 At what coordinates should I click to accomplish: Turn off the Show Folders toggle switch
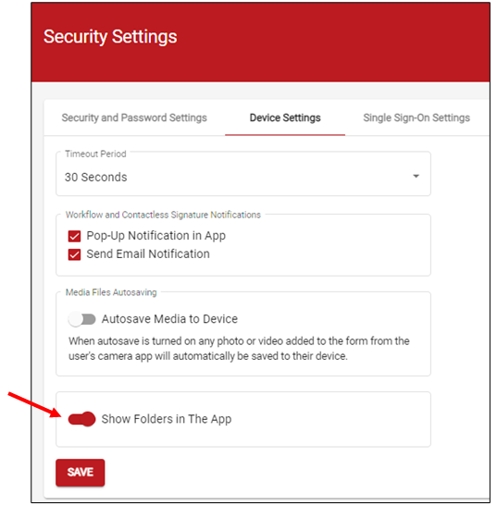[81, 419]
